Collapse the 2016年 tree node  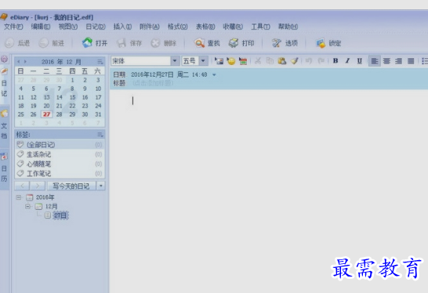19,197
